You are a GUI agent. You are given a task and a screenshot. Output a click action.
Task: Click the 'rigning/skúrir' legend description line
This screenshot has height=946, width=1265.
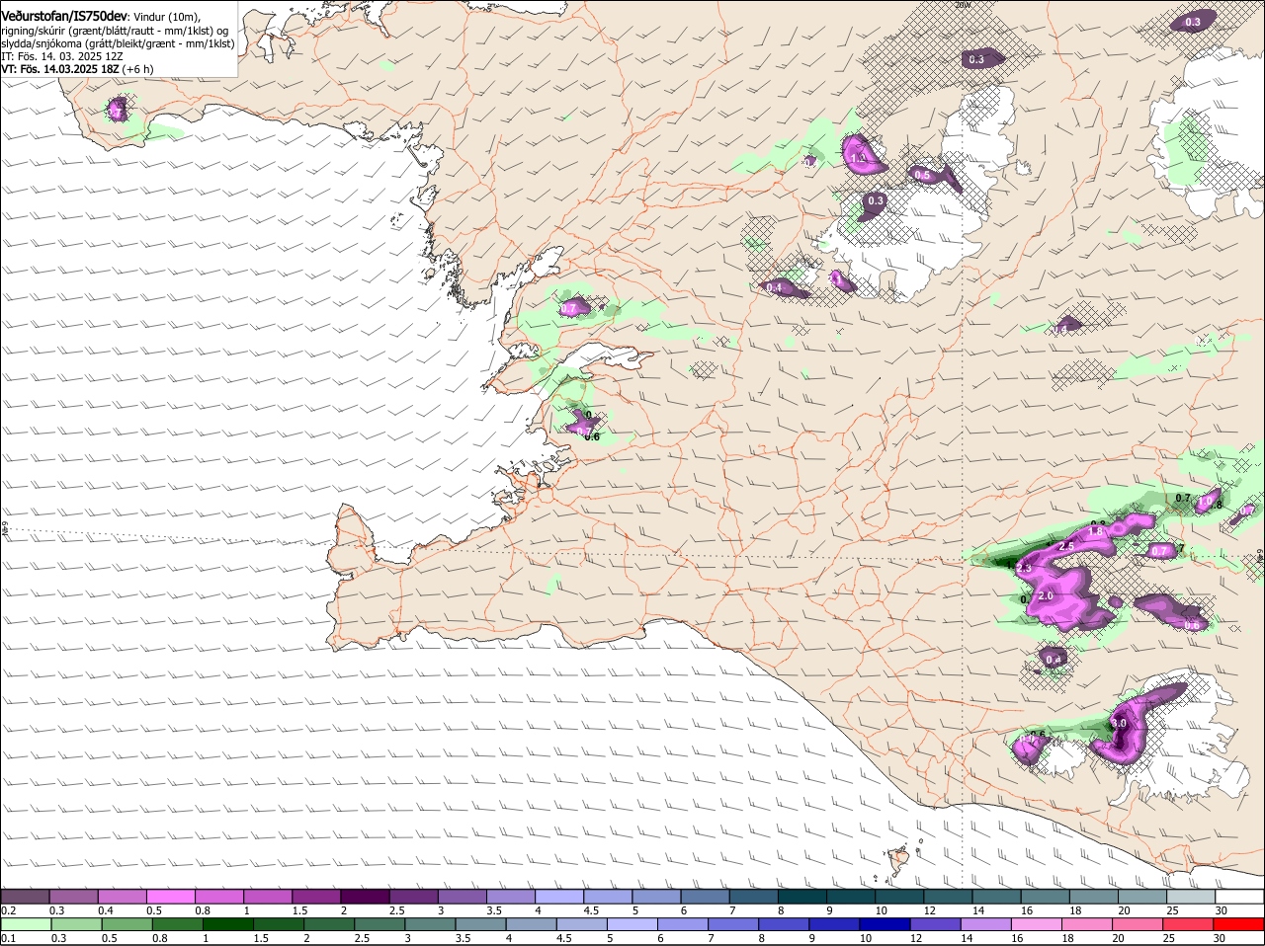click(115, 31)
